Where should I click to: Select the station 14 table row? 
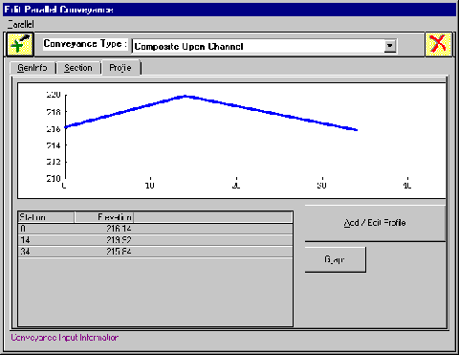155,240
